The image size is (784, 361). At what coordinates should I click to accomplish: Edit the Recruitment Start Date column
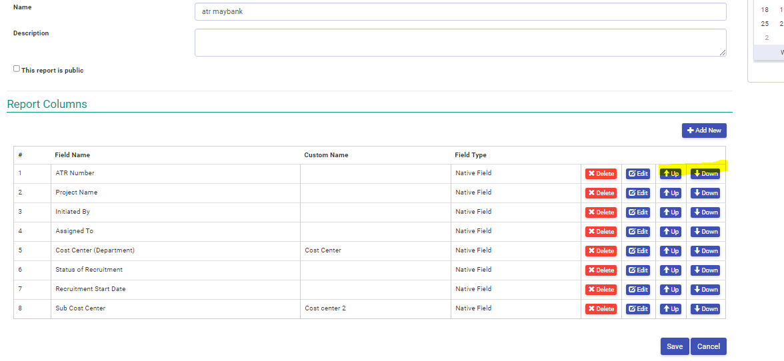tap(638, 290)
